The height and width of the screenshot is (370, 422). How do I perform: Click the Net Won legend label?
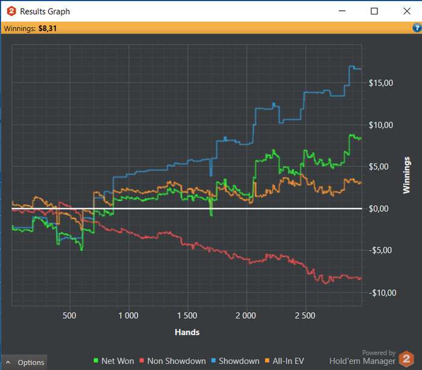click(x=118, y=361)
